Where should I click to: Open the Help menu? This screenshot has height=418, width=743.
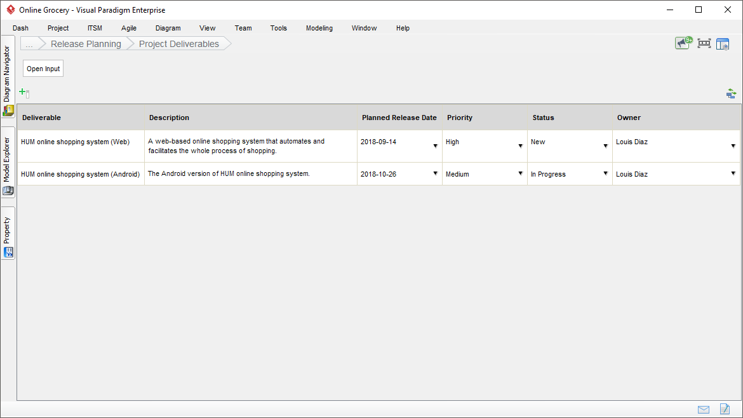click(x=403, y=28)
